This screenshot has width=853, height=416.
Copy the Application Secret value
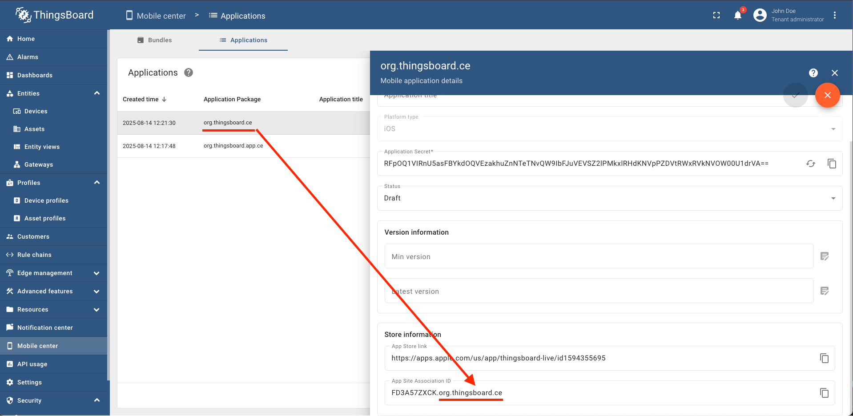pyautogui.click(x=832, y=164)
